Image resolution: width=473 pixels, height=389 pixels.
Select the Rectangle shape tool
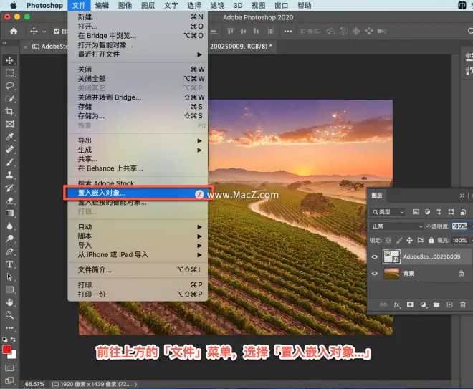pos(9,290)
